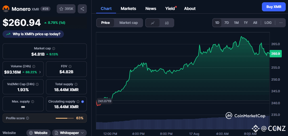This screenshot has width=288, height=136.
Task: Click the $4.82B FDV value
Action: click(x=66, y=72)
